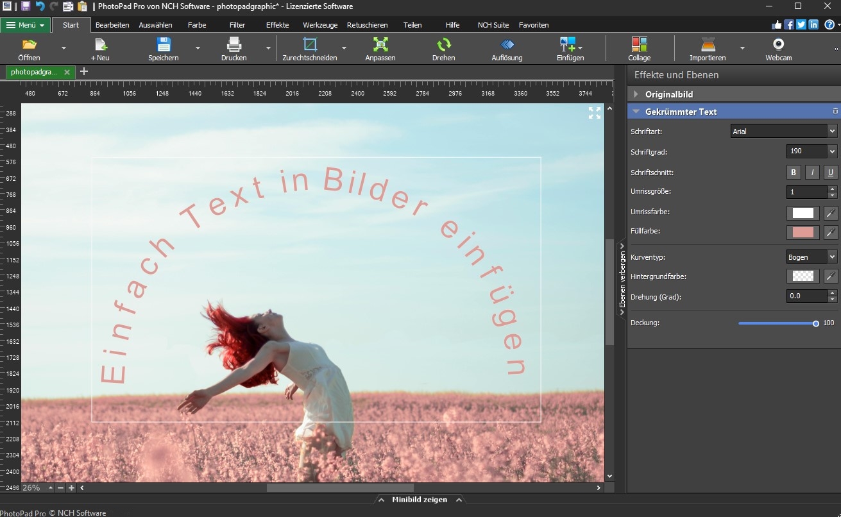Click the save disk icon in title bar
This screenshot has width=841, height=517.
coord(26,6)
